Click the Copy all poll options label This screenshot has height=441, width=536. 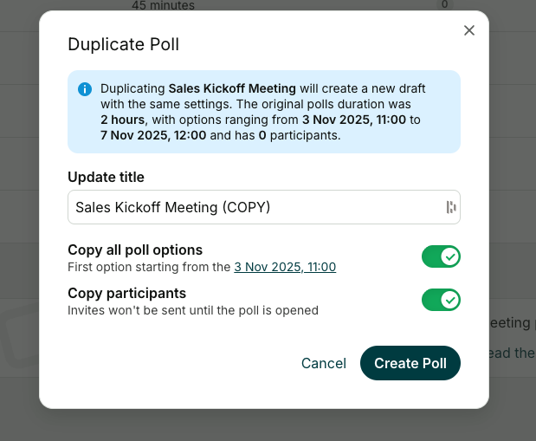coord(135,250)
